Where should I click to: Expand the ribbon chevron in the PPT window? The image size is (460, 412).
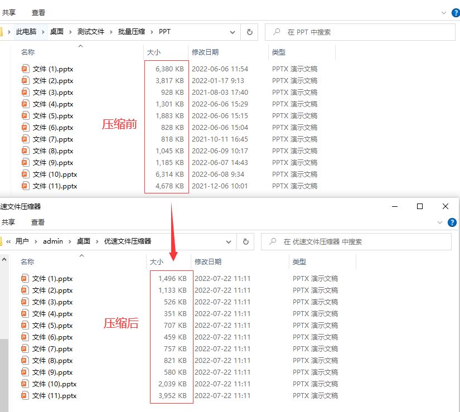click(x=444, y=13)
